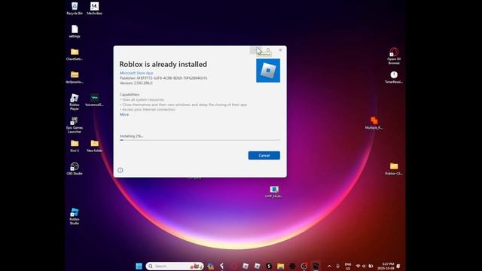Launch the OBS Studio desktop shortcut
Screen dimensions: 482x271
pos(75,169)
